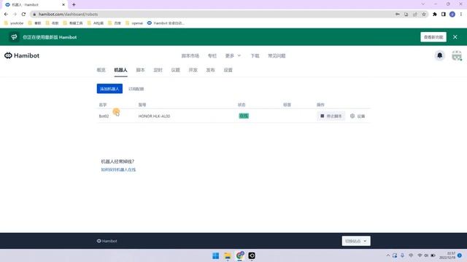Click the Hamibot logo in the footer
This screenshot has width=467, height=262.
107,241
